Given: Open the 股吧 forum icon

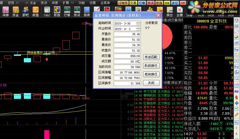Looking at the screenshot, I should 26,11.
